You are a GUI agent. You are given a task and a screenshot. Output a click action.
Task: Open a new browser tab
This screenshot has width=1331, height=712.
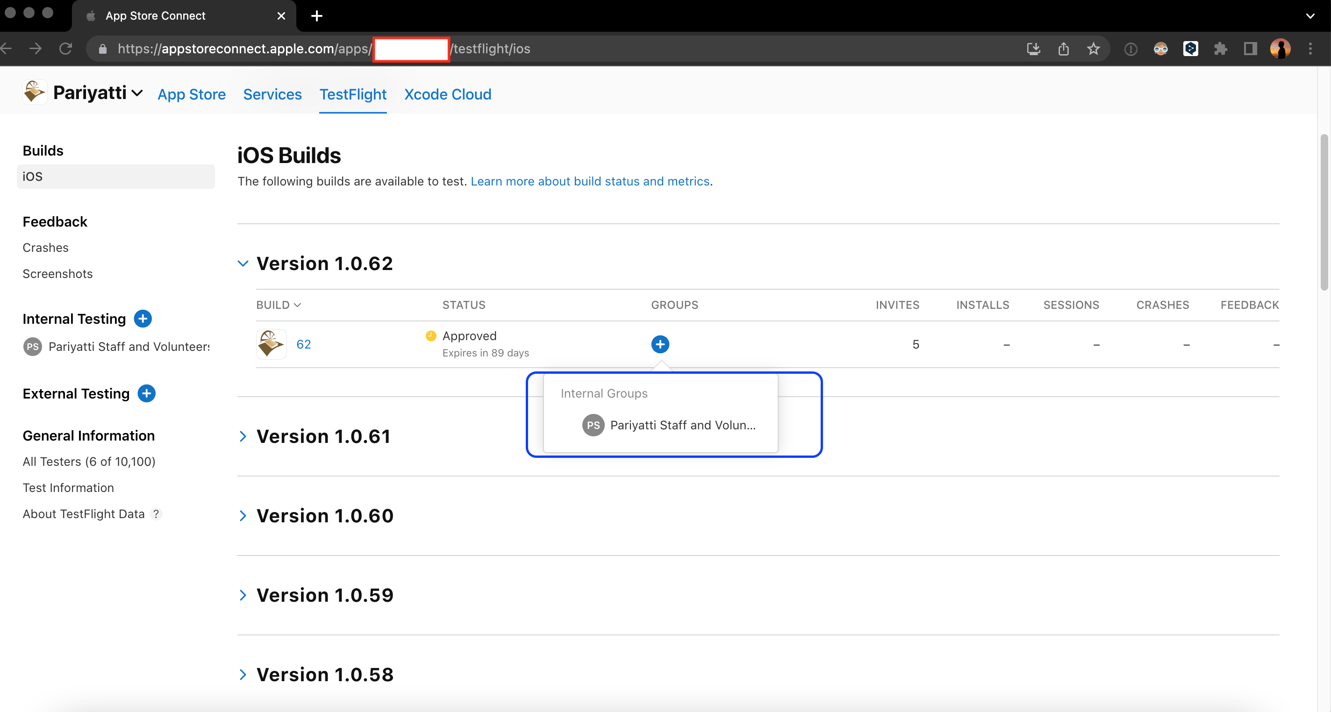coord(317,16)
